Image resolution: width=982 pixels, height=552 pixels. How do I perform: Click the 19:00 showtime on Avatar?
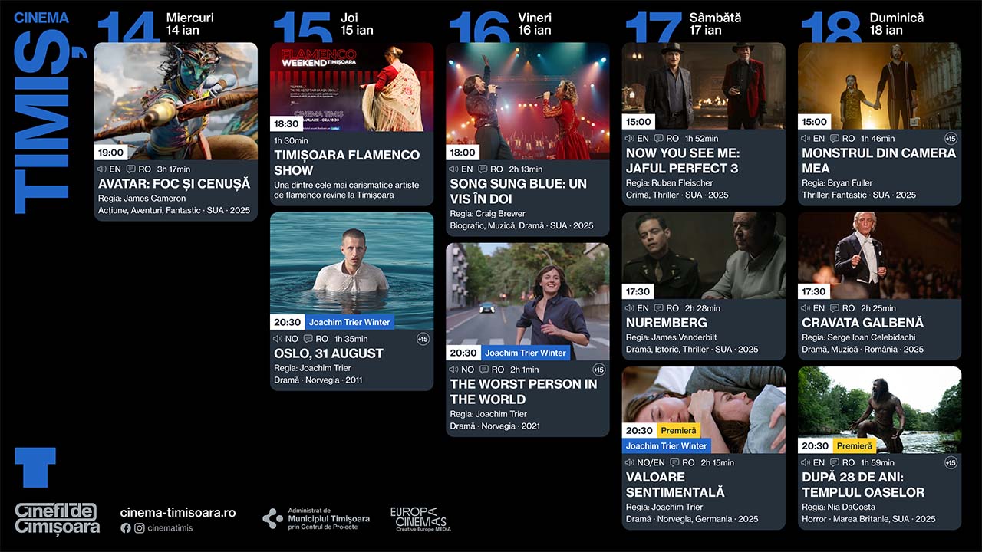coord(110,153)
